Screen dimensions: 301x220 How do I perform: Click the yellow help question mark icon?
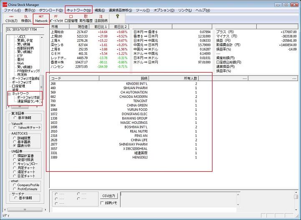click(x=117, y=17)
